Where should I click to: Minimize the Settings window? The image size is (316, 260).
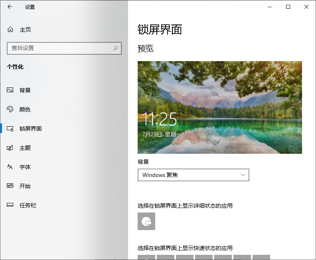270,7
